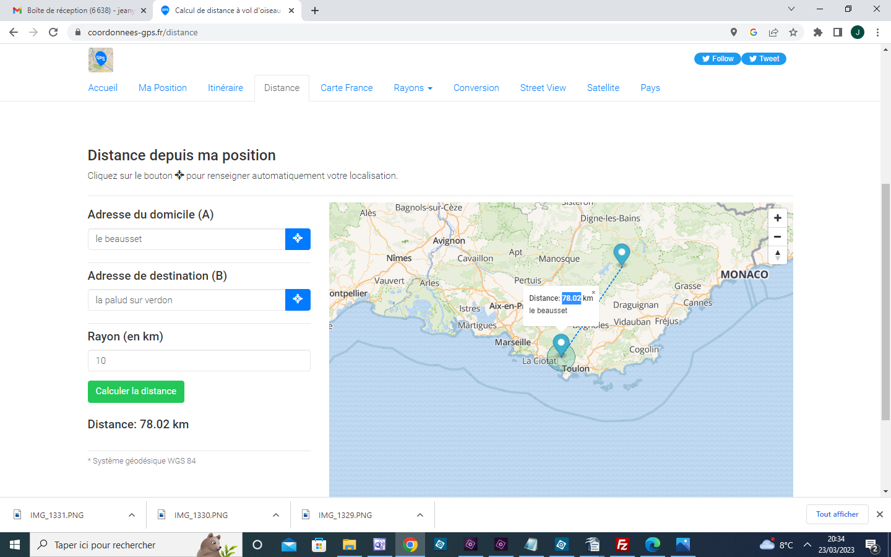Close the downloads bar
The image size is (891, 557).
880,514
